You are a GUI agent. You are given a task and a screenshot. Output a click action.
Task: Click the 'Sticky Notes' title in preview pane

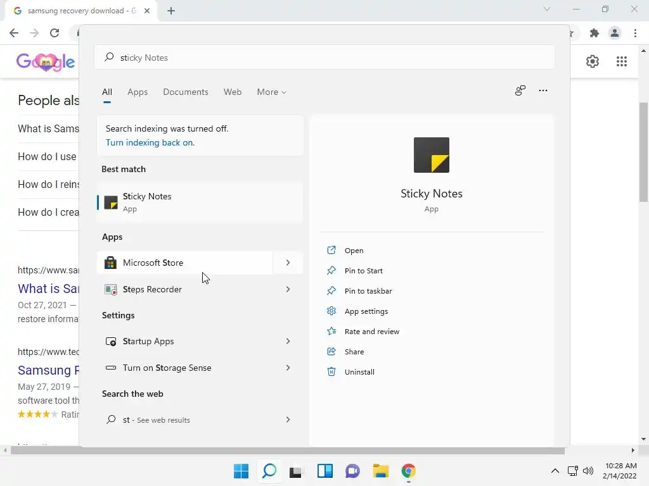[431, 194]
